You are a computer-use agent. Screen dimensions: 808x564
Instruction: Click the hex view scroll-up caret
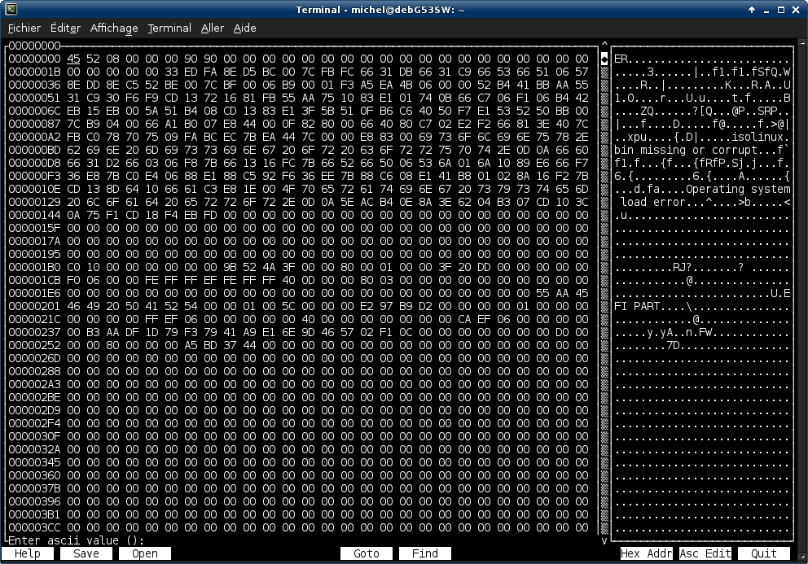coord(604,44)
